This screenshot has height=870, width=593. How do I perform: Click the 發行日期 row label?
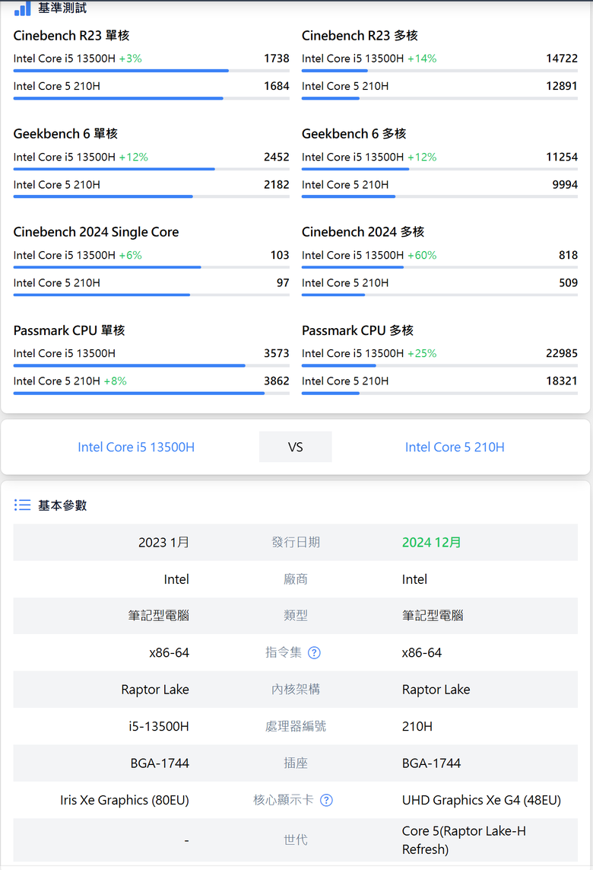pos(296,543)
